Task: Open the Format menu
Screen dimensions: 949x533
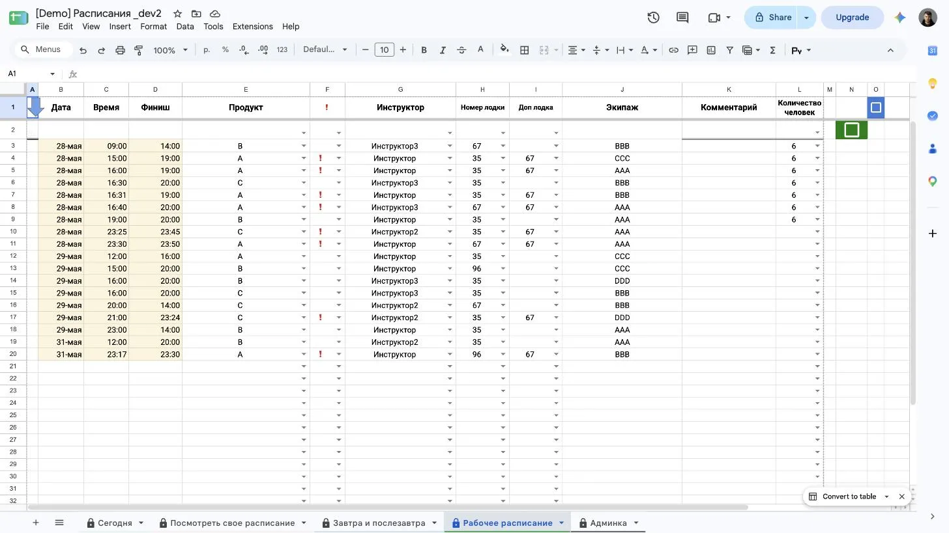Action: (153, 27)
